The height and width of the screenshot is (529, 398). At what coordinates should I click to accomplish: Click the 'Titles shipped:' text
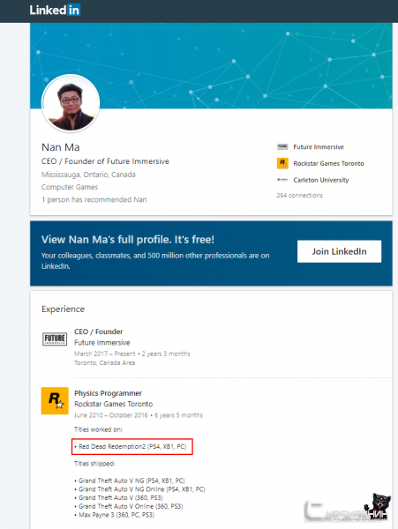pos(94,464)
